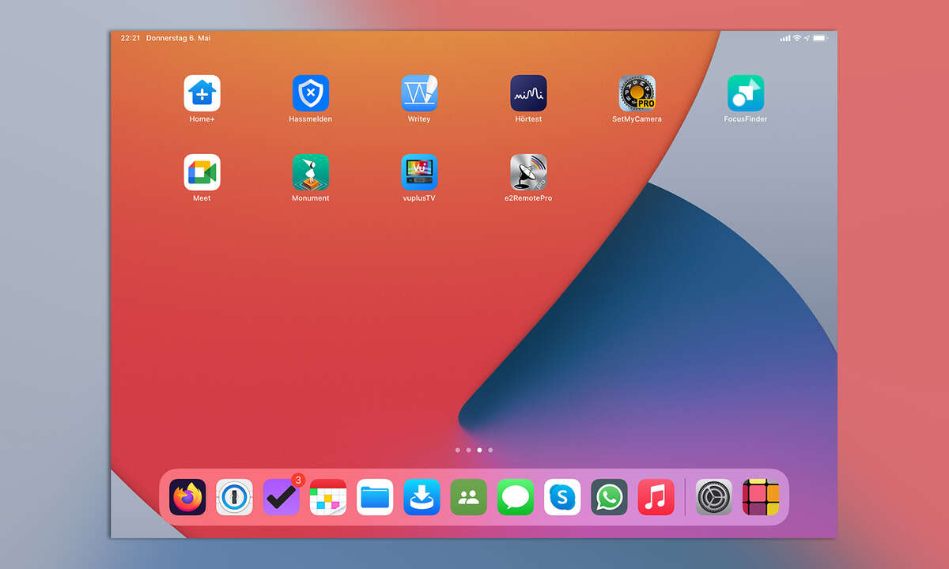Open Fantastical calendar in the dock
Viewport: 949px width, 569px height.
328,497
